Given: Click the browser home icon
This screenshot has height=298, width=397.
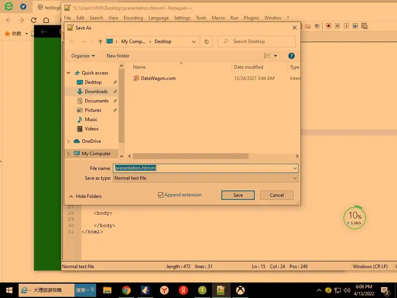Looking at the screenshot, I should (46, 20).
